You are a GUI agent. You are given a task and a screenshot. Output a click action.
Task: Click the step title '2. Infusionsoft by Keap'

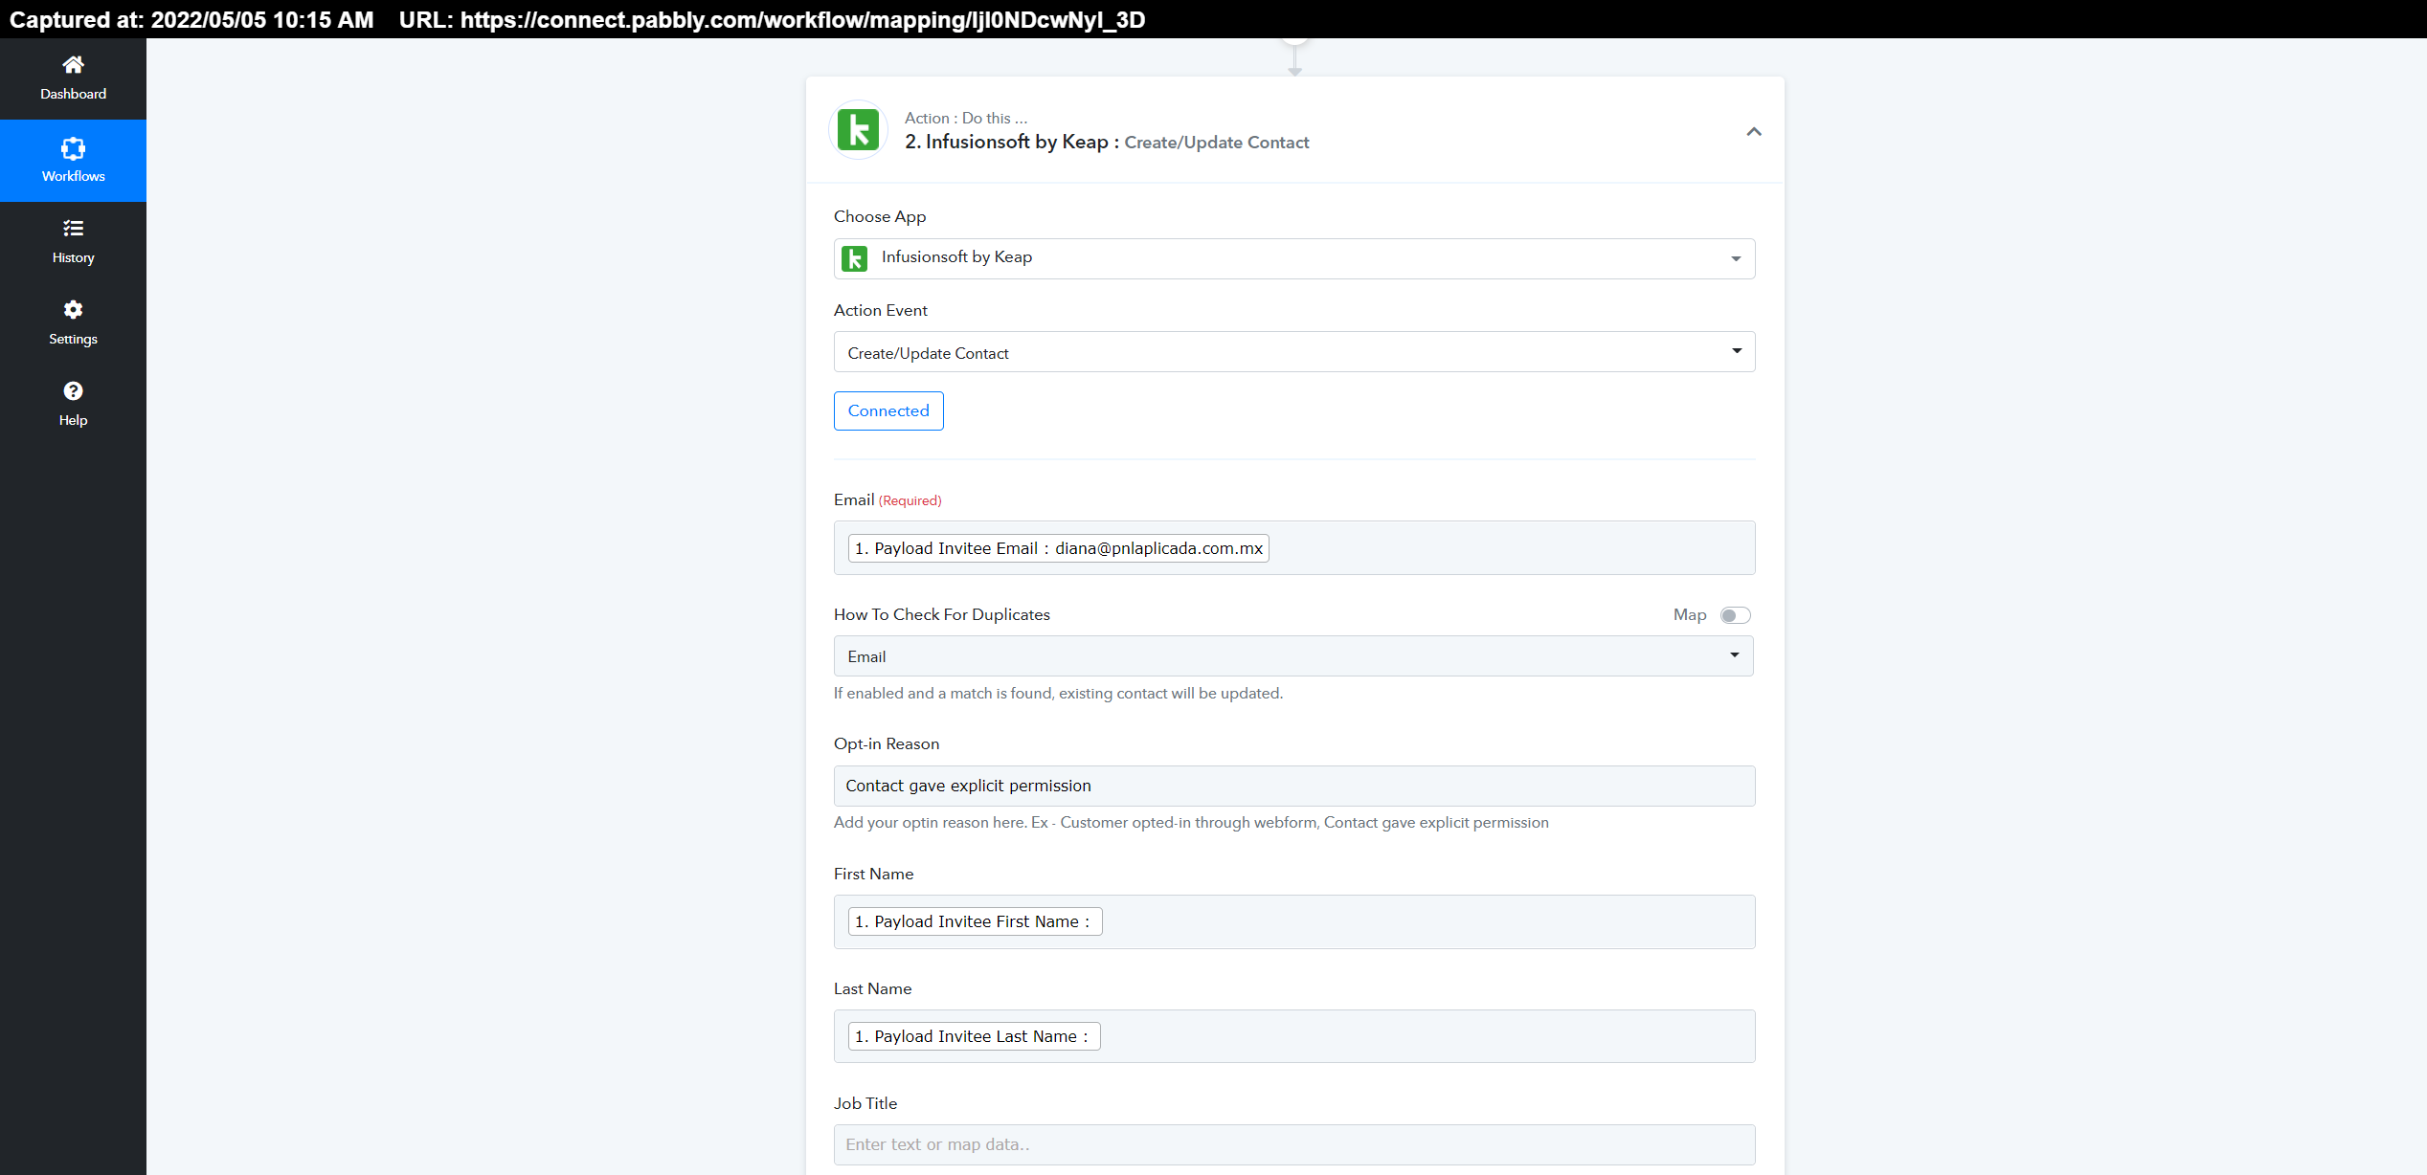pos(1006,142)
